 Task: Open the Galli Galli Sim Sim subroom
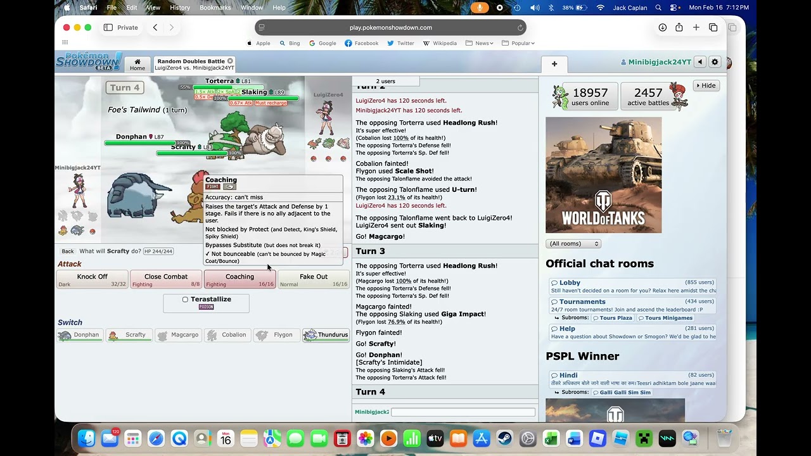pyautogui.click(x=621, y=393)
